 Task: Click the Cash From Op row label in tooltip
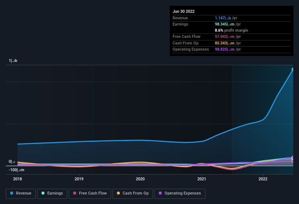point(185,43)
